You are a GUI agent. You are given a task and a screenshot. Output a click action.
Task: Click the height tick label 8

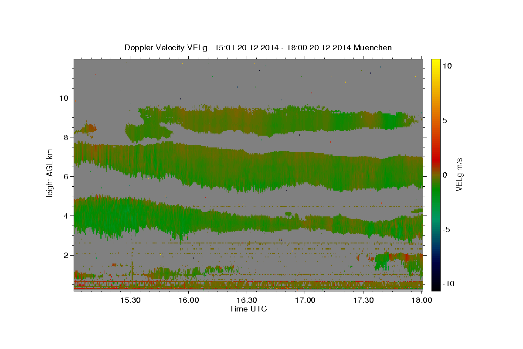tap(66, 137)
